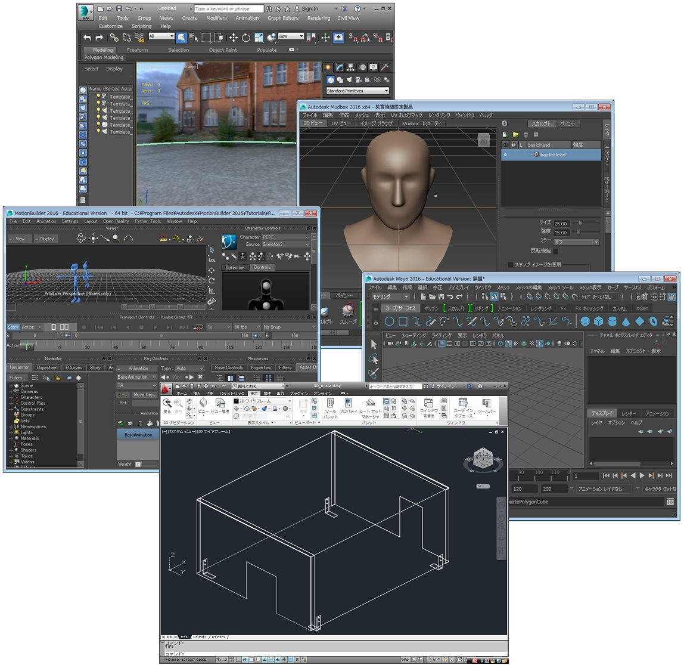Click the 3ds Max keyword search field
Screen dimensions: 684x665
point(229,9)
